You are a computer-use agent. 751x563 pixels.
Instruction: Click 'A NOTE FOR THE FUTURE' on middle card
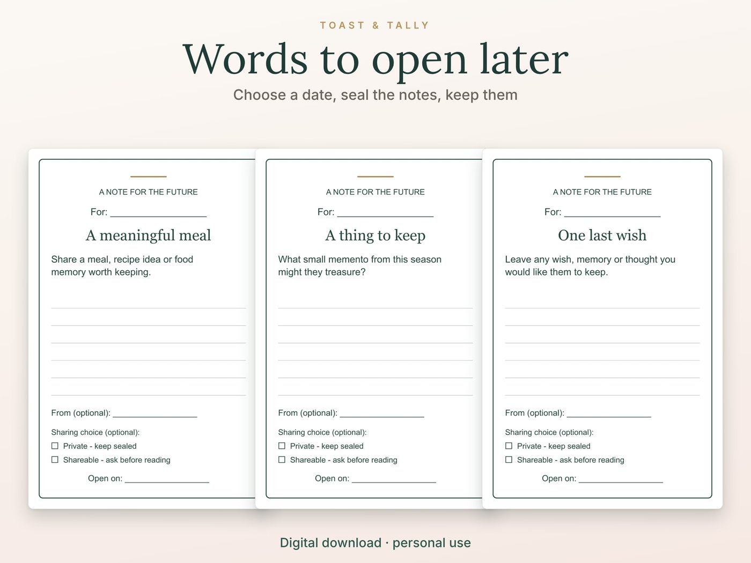pyautogui.click(x=376, y=192)
